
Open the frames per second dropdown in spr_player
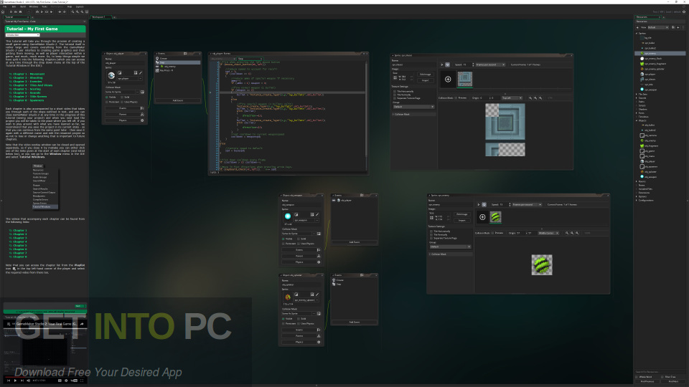point(490,64)
